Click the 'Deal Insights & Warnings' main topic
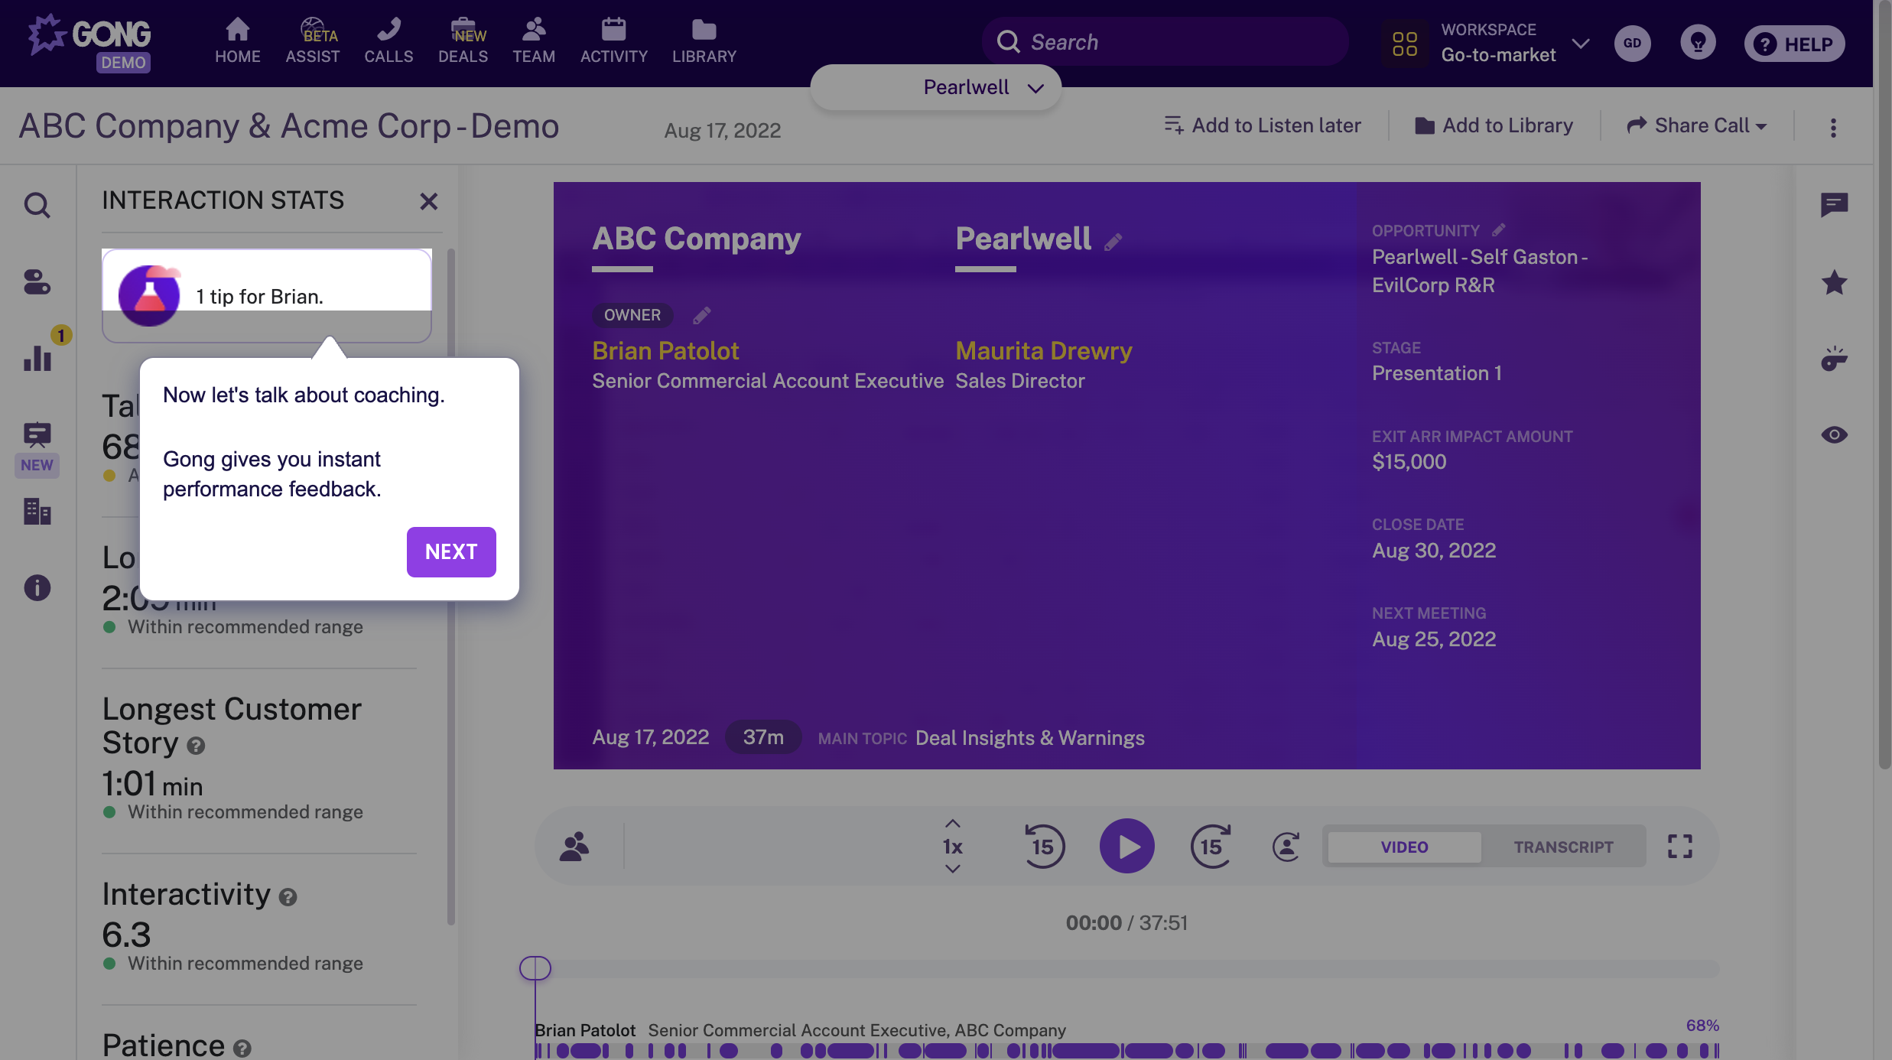The width and height of the screenshot is (1892, 1060). pos(1029,738)
